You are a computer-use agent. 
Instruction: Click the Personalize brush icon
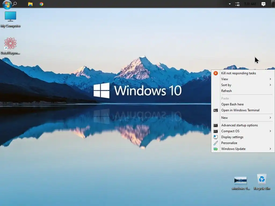(216, 143)
